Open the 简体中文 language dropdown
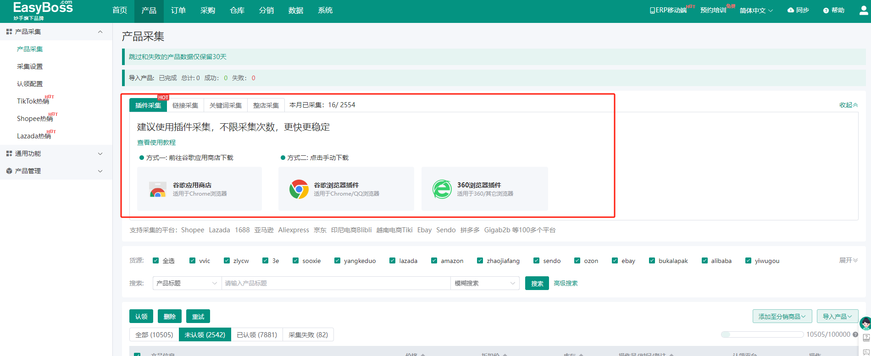The width and height of the screenshot is (871, 356). pos(756,11)
